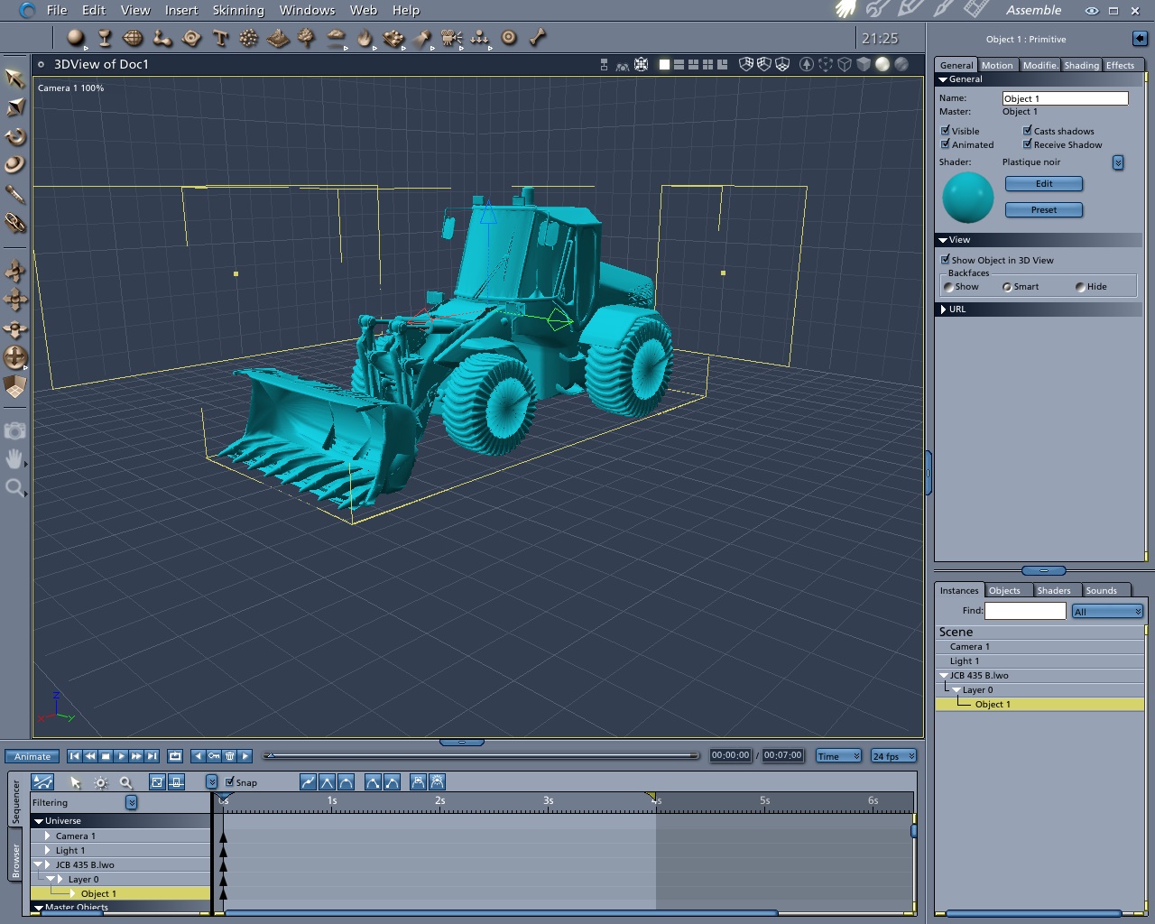Open the Render room film icon
Image resolution: width=1155 pixels, height=924 pixels.
tap(975, 10)
